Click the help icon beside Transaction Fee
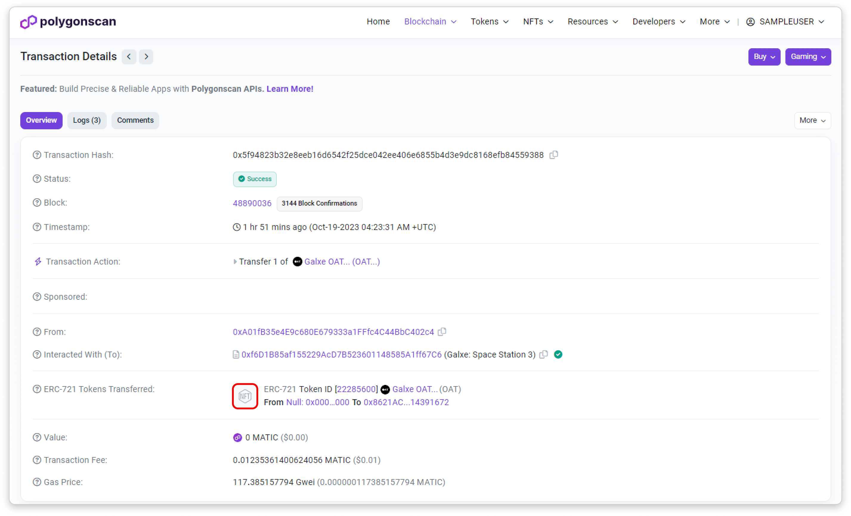The width and height of the screenshot is (851, 516). pos(37,460)
